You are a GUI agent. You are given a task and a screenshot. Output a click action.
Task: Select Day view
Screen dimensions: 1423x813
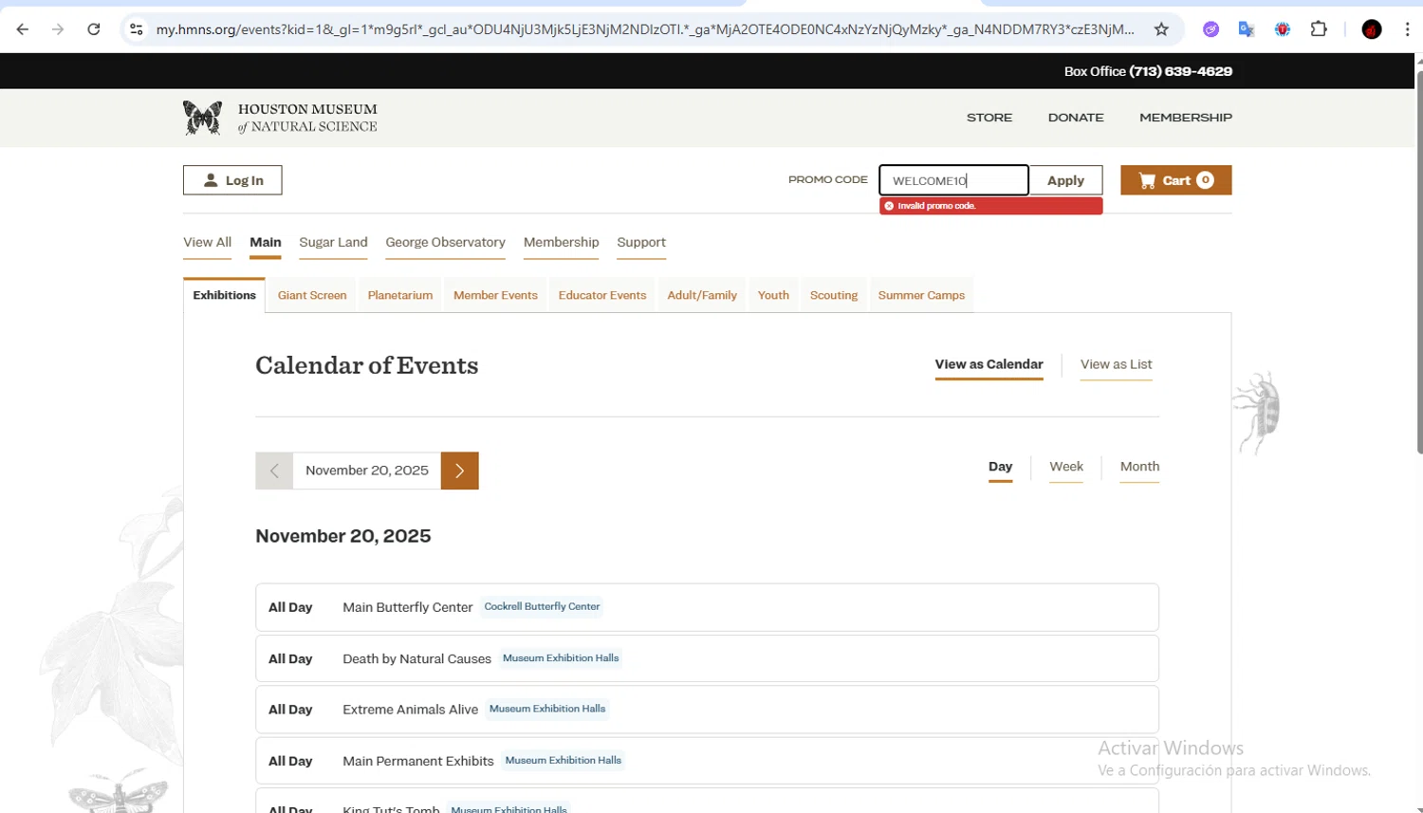click(x=1000, y=468)
